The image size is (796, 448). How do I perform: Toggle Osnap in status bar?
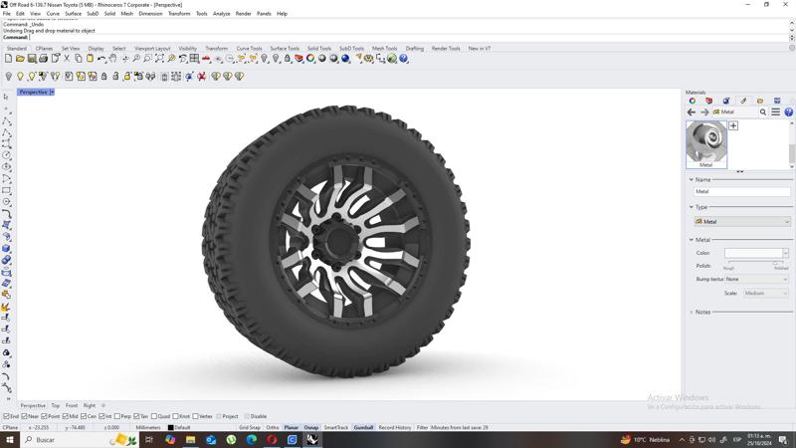point(311,428)
